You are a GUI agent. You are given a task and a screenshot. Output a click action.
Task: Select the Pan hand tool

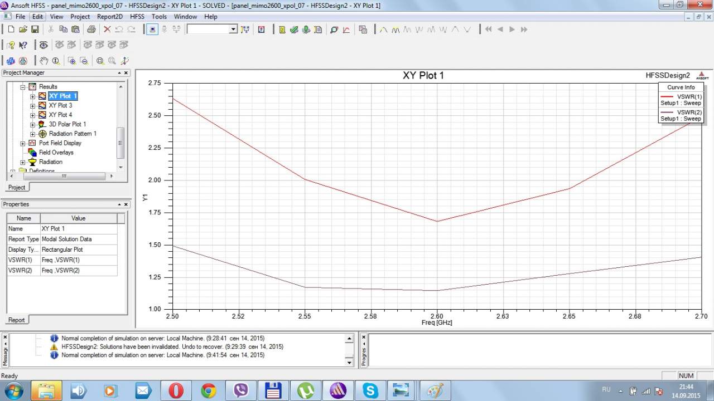44,61
